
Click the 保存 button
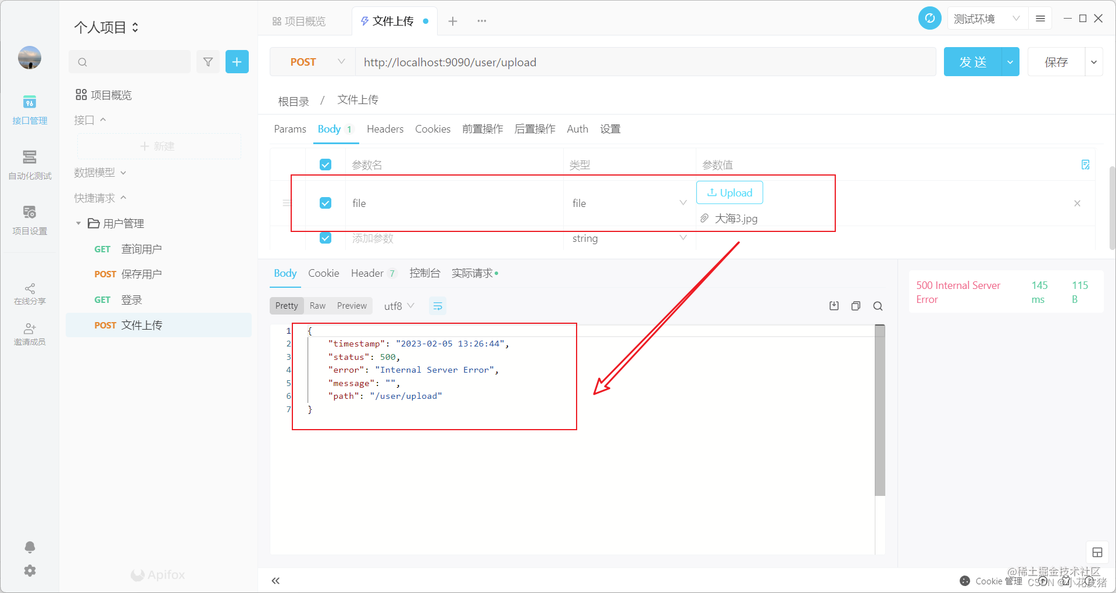click(1056, 62)
